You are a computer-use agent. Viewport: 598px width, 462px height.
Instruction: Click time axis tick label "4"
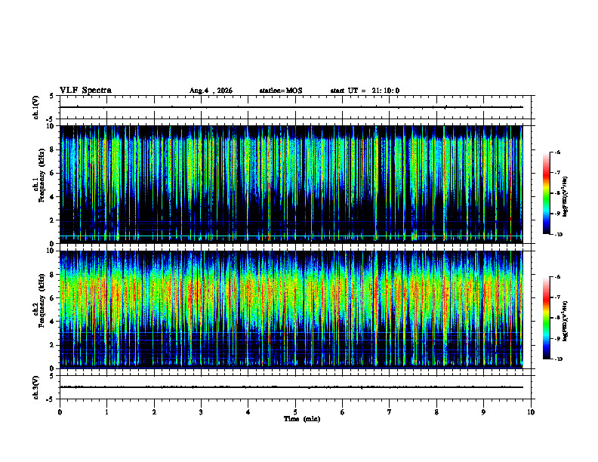(x=248, y=412)
